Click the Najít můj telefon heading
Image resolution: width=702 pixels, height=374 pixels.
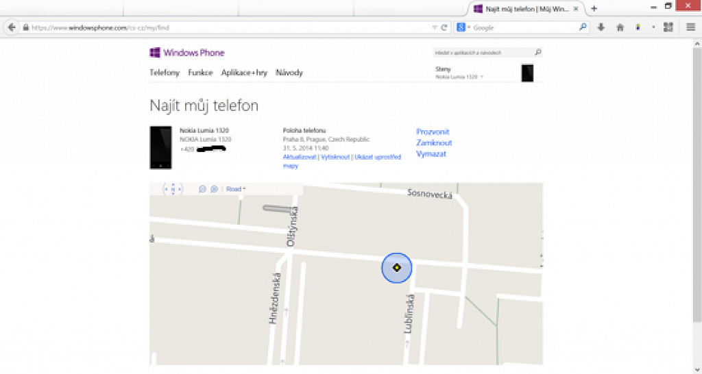coord(204,106)
